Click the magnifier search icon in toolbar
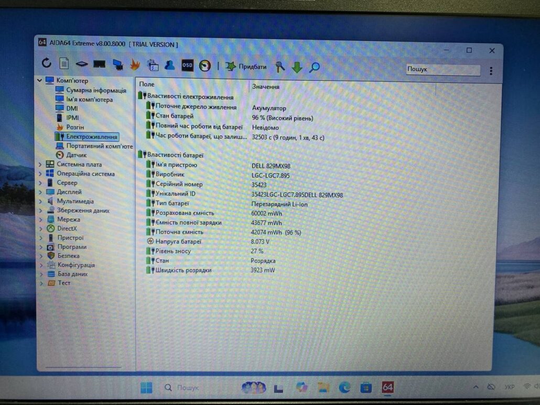The height and width of the screenshot is (405, 540). 314,68
